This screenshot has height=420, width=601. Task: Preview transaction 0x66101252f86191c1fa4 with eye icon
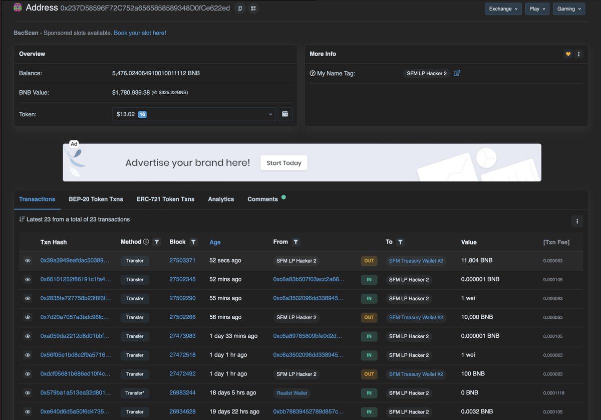pos(28,280)
